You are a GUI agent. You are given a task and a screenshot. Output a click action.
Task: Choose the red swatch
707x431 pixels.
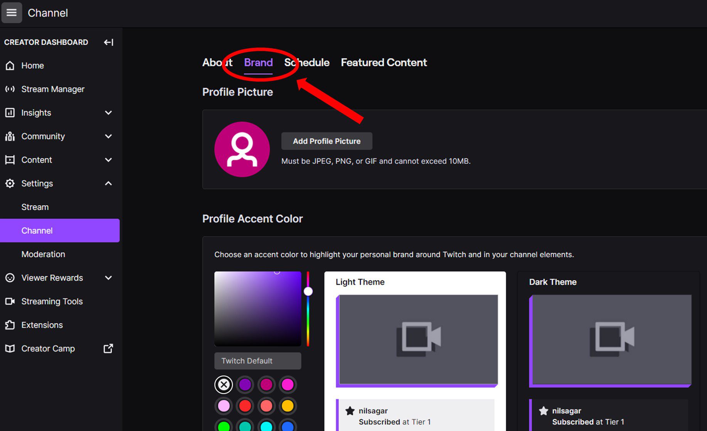point(245,406)
